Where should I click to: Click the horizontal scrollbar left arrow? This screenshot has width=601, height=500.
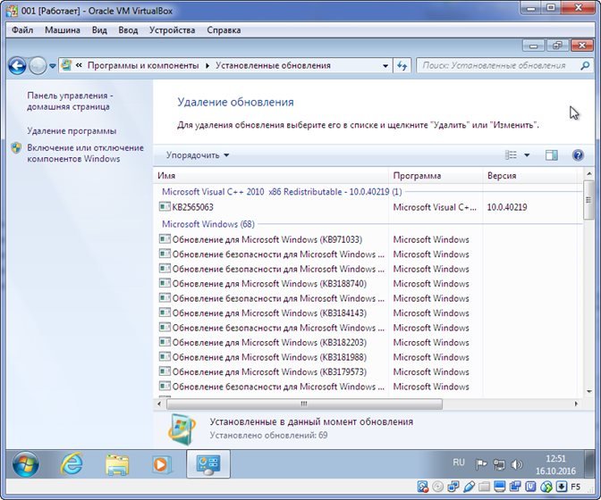[x=159, y=404]
